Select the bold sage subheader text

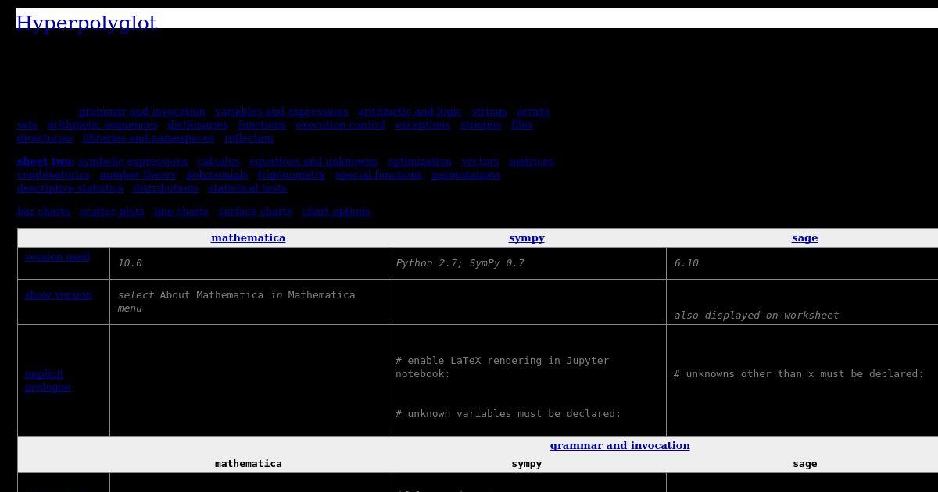(x=805, y=464)
